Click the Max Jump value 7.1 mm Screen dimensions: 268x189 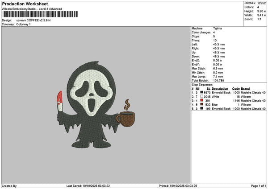click(218, 77)
